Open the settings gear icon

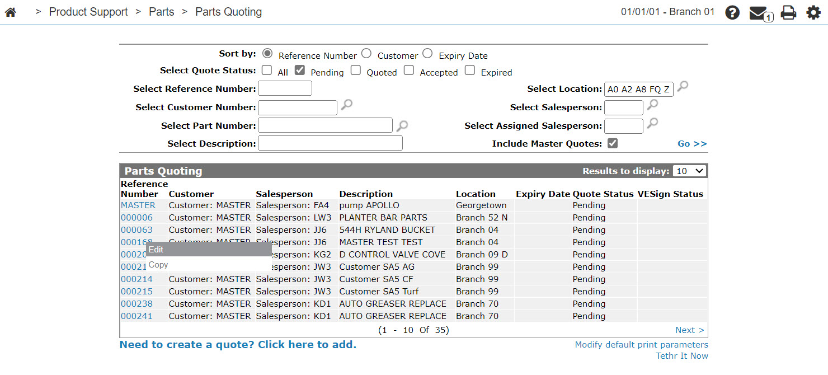point(813,12)
